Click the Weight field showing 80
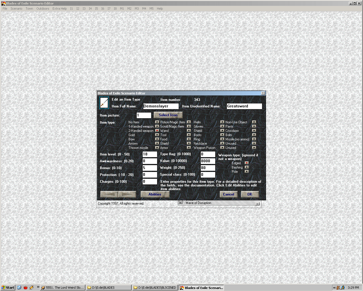Viewport: 363px width, 291px height. [x=208, y=168]
